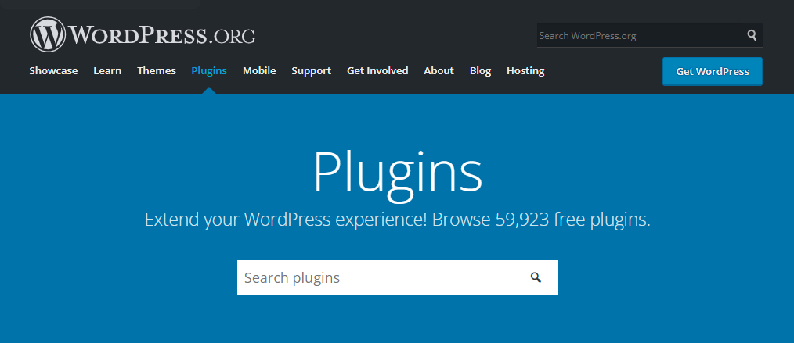This screenshot has width=794, height=343.
Task: Go to the About page
Action: point(439,70)
